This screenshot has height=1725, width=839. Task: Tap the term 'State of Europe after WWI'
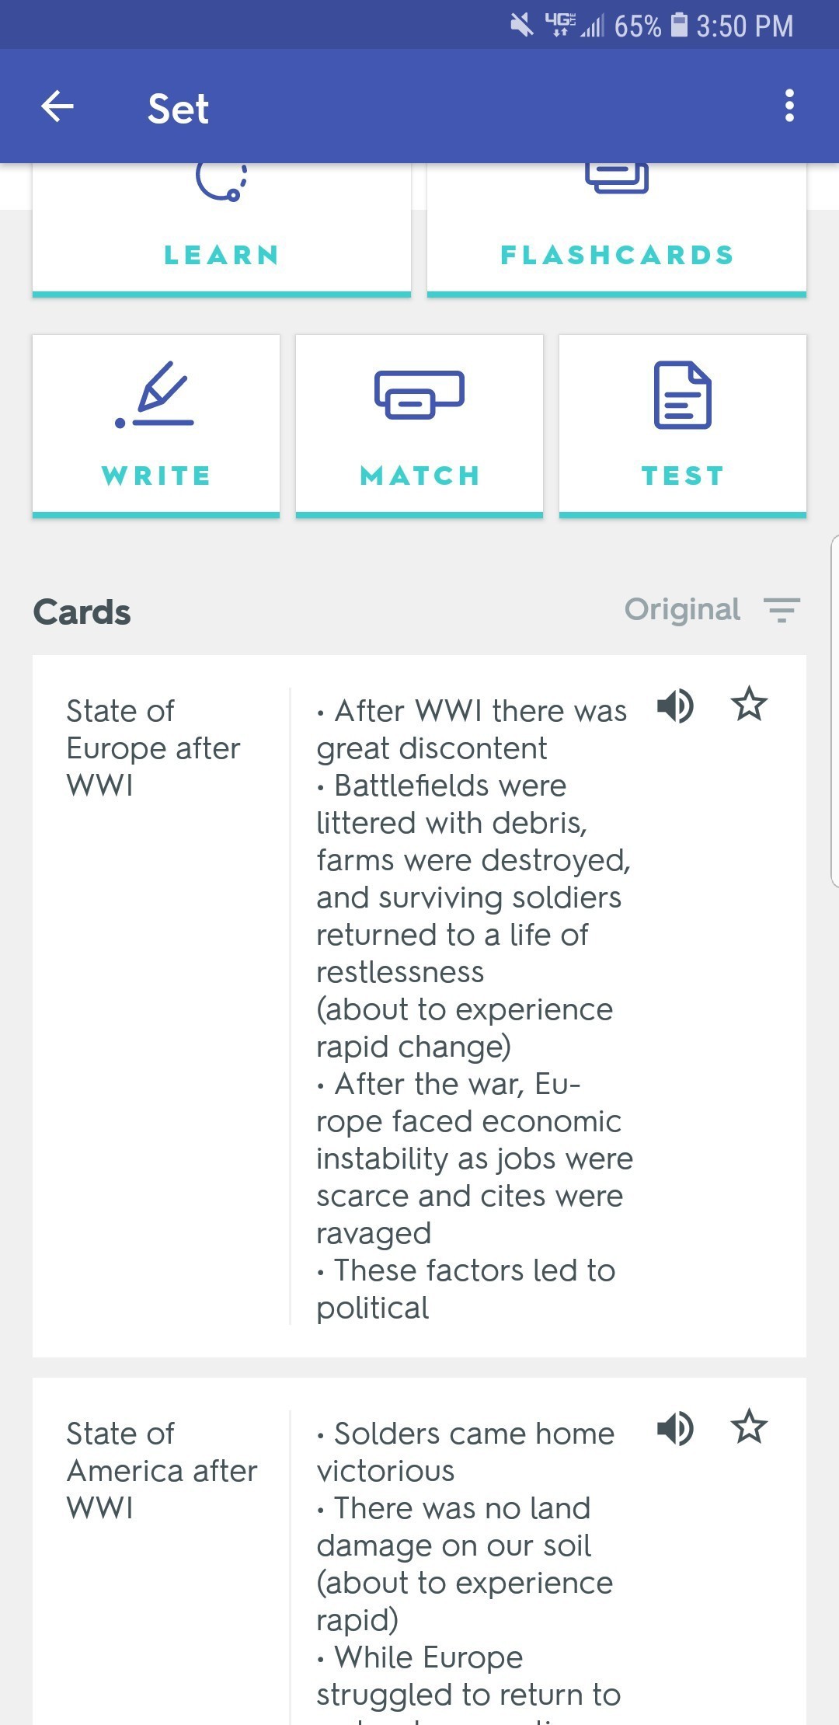click(x=153, y=747)
